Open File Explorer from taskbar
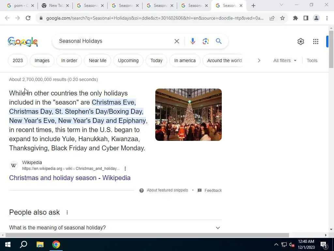334x251 pixels. click(x=40, y=244)
